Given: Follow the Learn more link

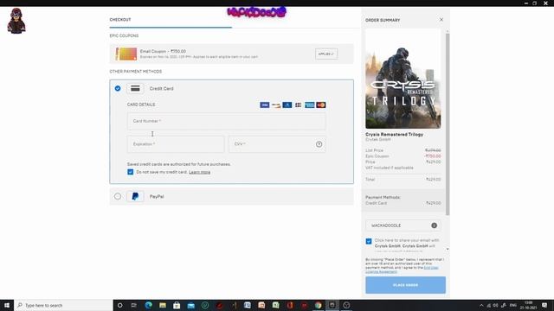Looking at the screenshot, I should coord(199,172).
